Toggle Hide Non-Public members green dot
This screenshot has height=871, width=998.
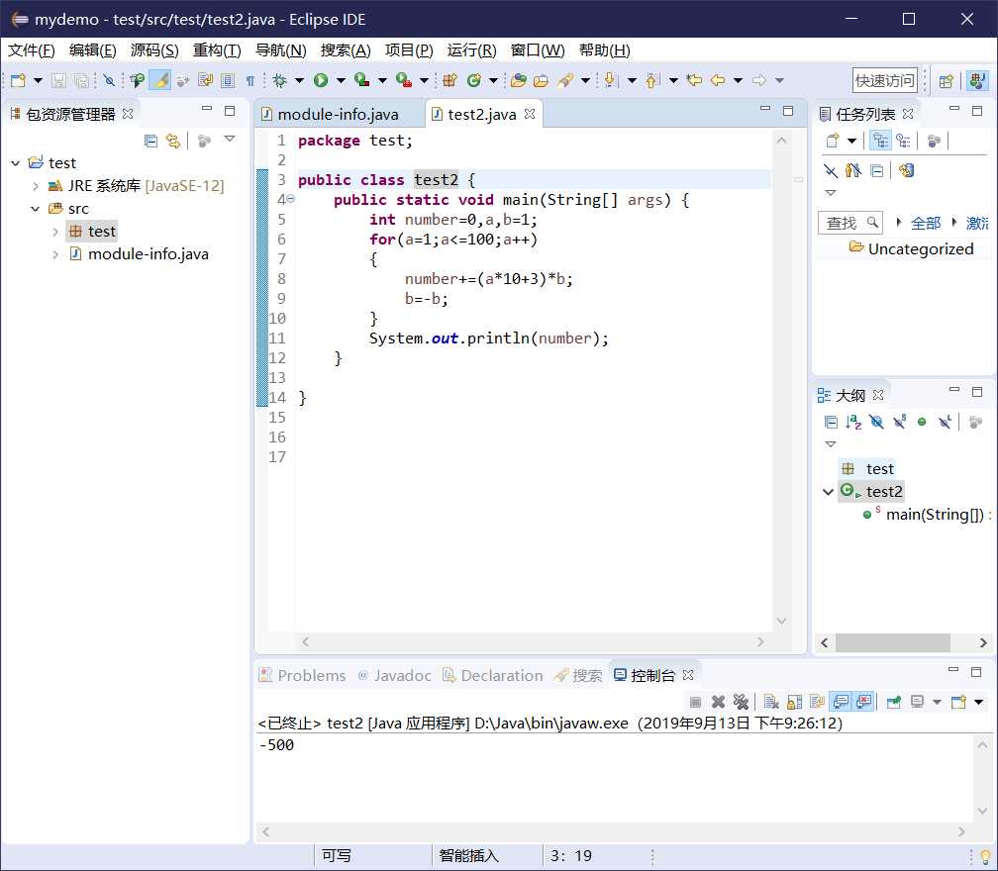tap(922, 422)
